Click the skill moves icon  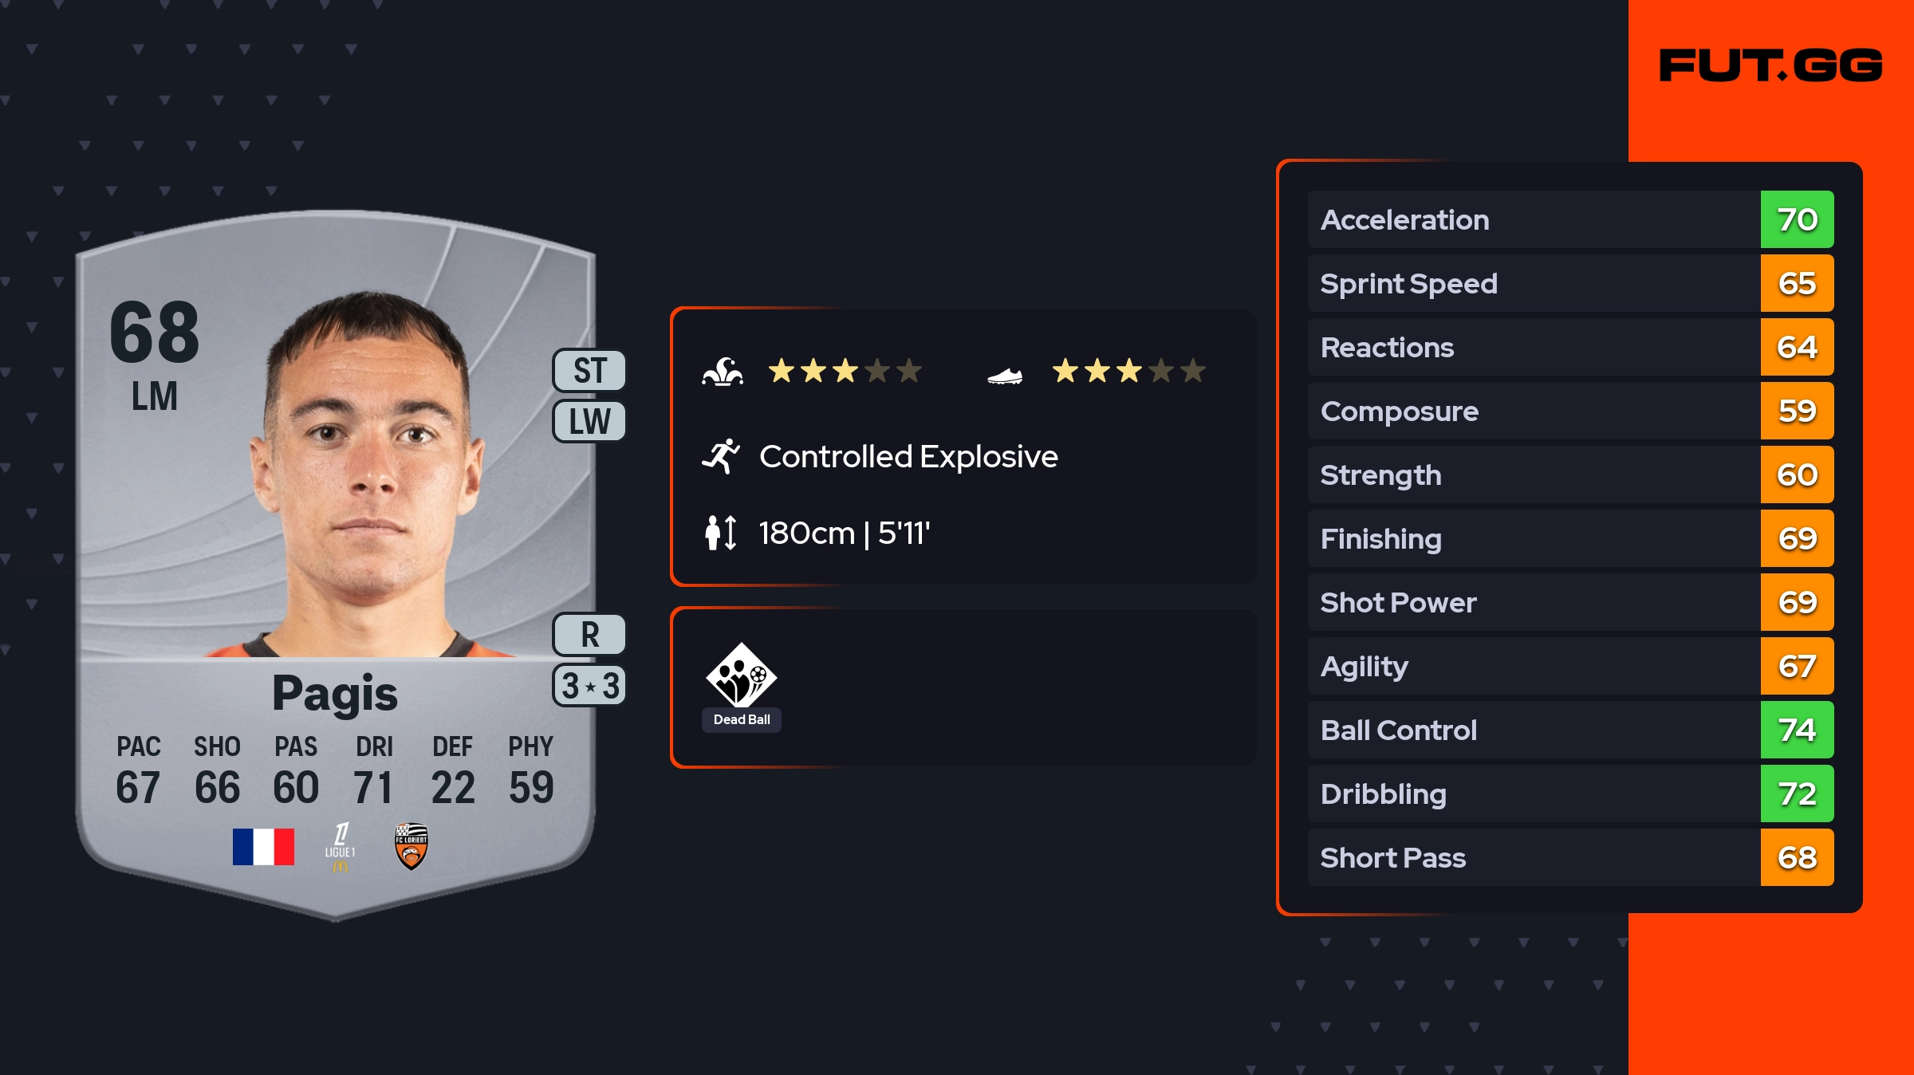pyautogui.click(x=723, y=372)
